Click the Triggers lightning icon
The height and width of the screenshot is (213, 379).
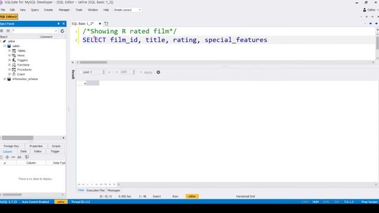[14, 60]
